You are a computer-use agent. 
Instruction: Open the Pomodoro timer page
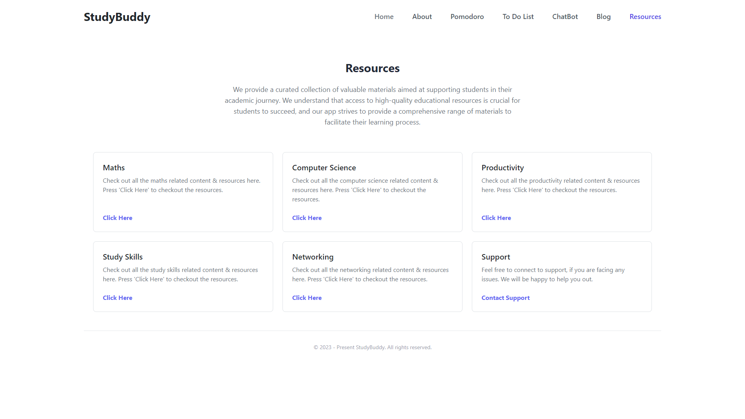pos(467,17)
